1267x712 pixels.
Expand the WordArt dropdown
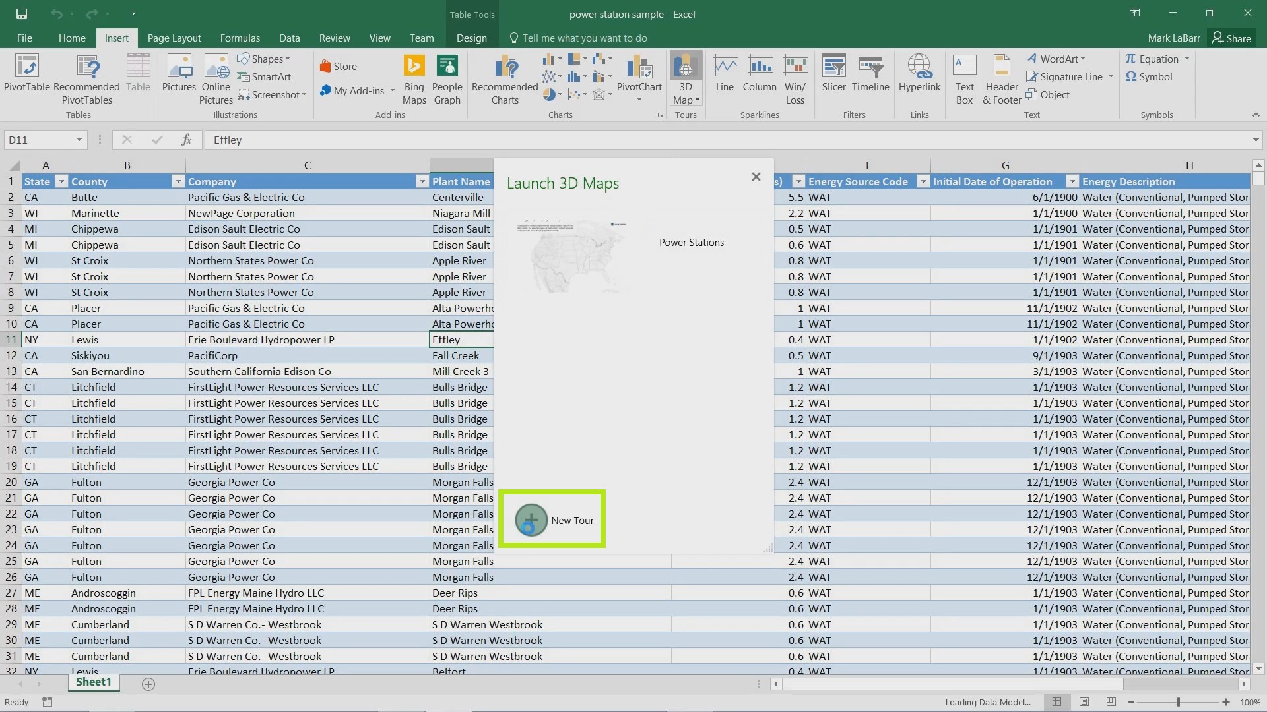pyautogui.click(x=1083, y=59)
